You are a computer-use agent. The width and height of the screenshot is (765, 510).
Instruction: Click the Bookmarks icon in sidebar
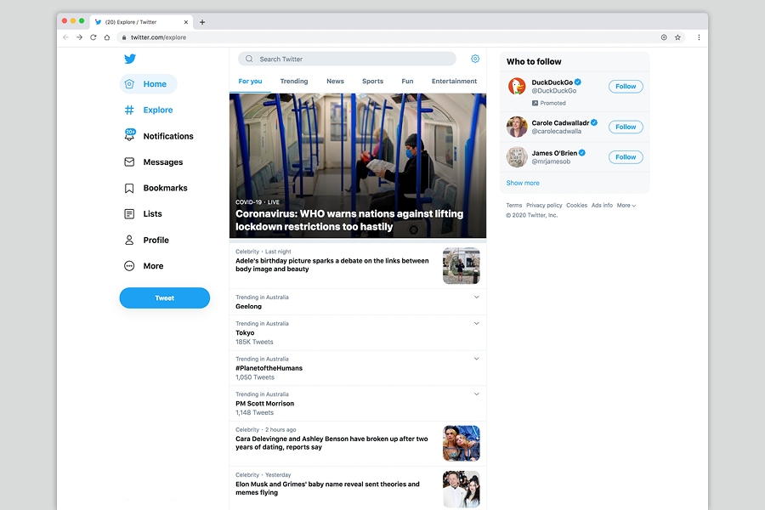point(129,188)
